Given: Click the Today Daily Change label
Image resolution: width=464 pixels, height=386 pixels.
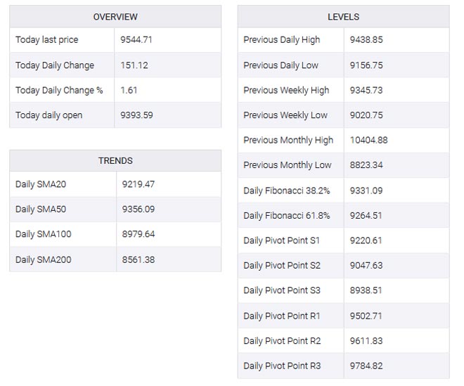Looking at the screenshot, I should click(55, 65).
